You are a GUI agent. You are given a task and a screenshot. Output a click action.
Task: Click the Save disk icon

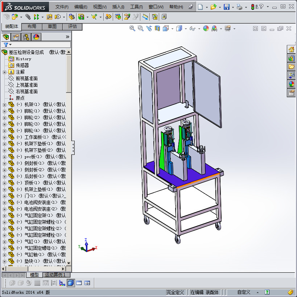[227, 7]
